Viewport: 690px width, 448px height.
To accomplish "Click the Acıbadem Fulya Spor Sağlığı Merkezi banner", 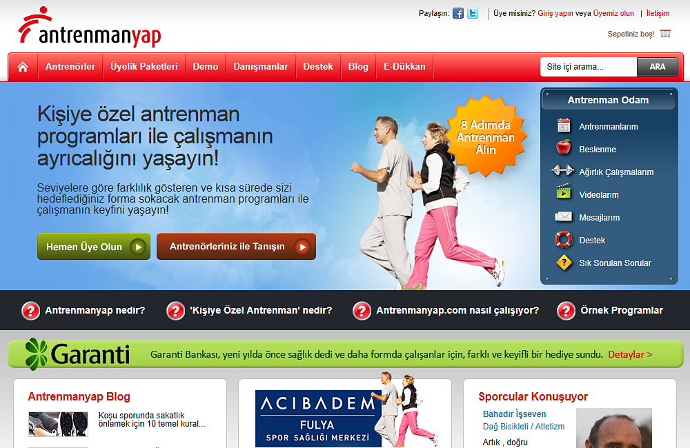I will [x=319, y=418].
